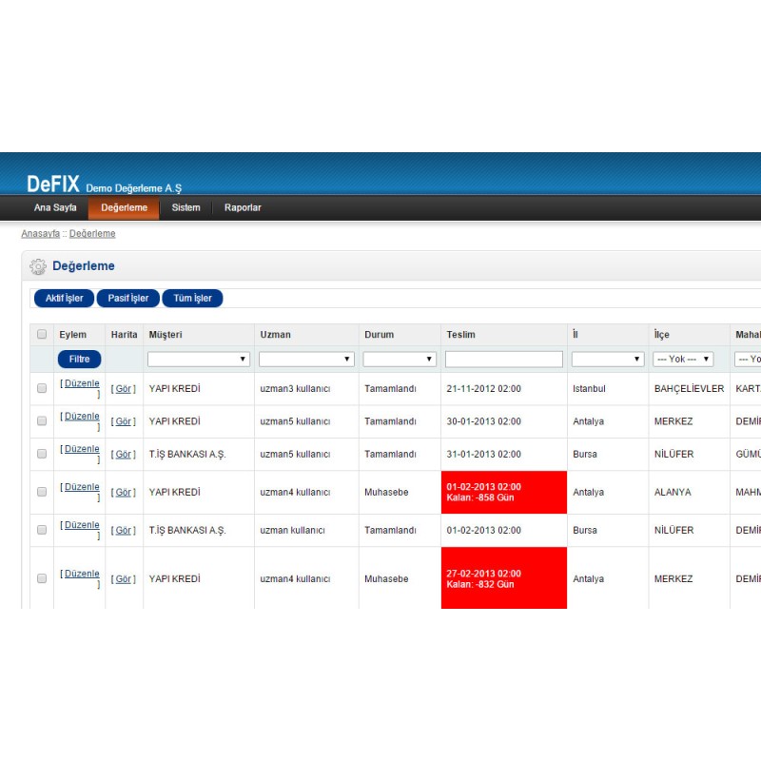Check the row dated 30-01-2013

tap(42, 420)
